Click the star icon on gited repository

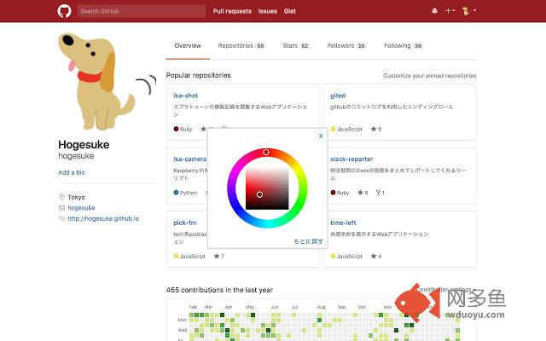[374, 129]
